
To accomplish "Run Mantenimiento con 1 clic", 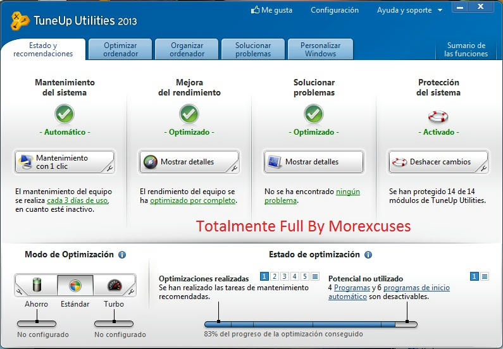I will 65,162.
